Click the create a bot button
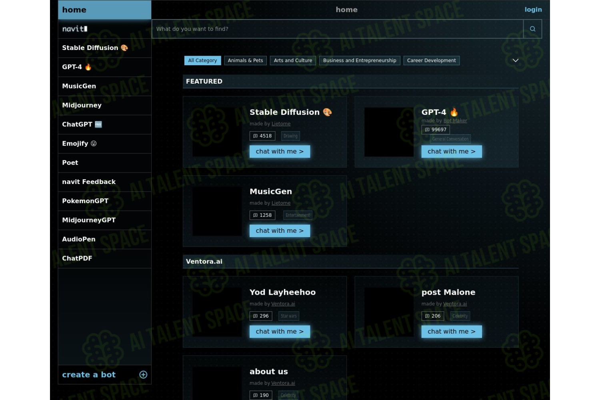The image size is (600, 400). coord(104,375)
